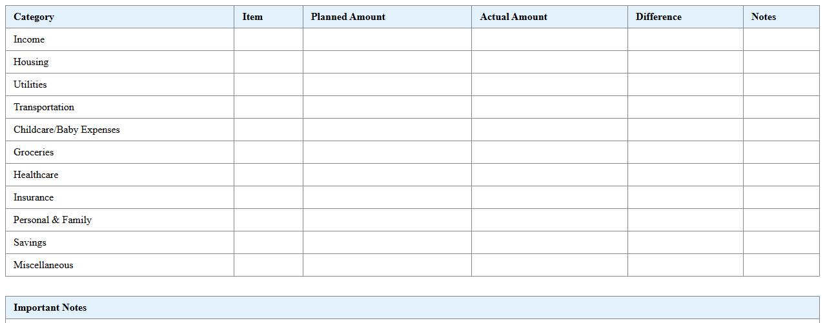Click the Difference cell for Utilities
Viewport: 825px width, 323px height.
(x=685, y=84)
